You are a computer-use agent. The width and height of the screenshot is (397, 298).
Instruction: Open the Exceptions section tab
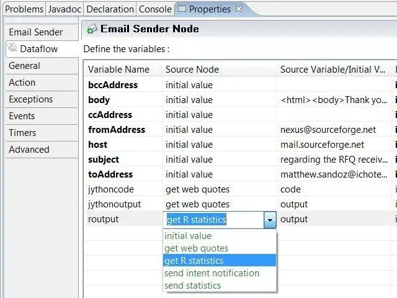click(30, 99)
